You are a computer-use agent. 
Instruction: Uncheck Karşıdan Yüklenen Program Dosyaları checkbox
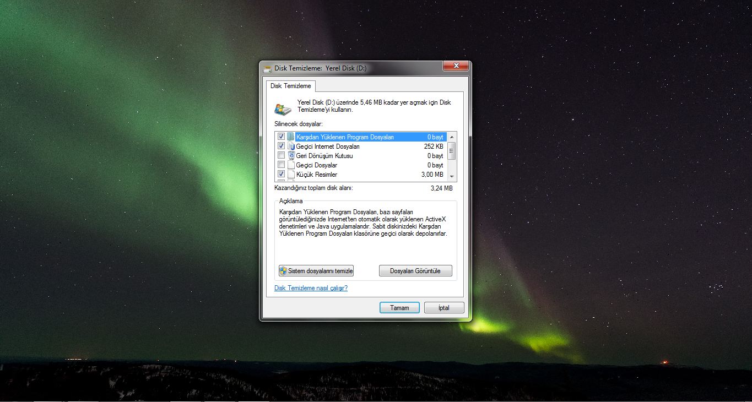coord(282,137)
